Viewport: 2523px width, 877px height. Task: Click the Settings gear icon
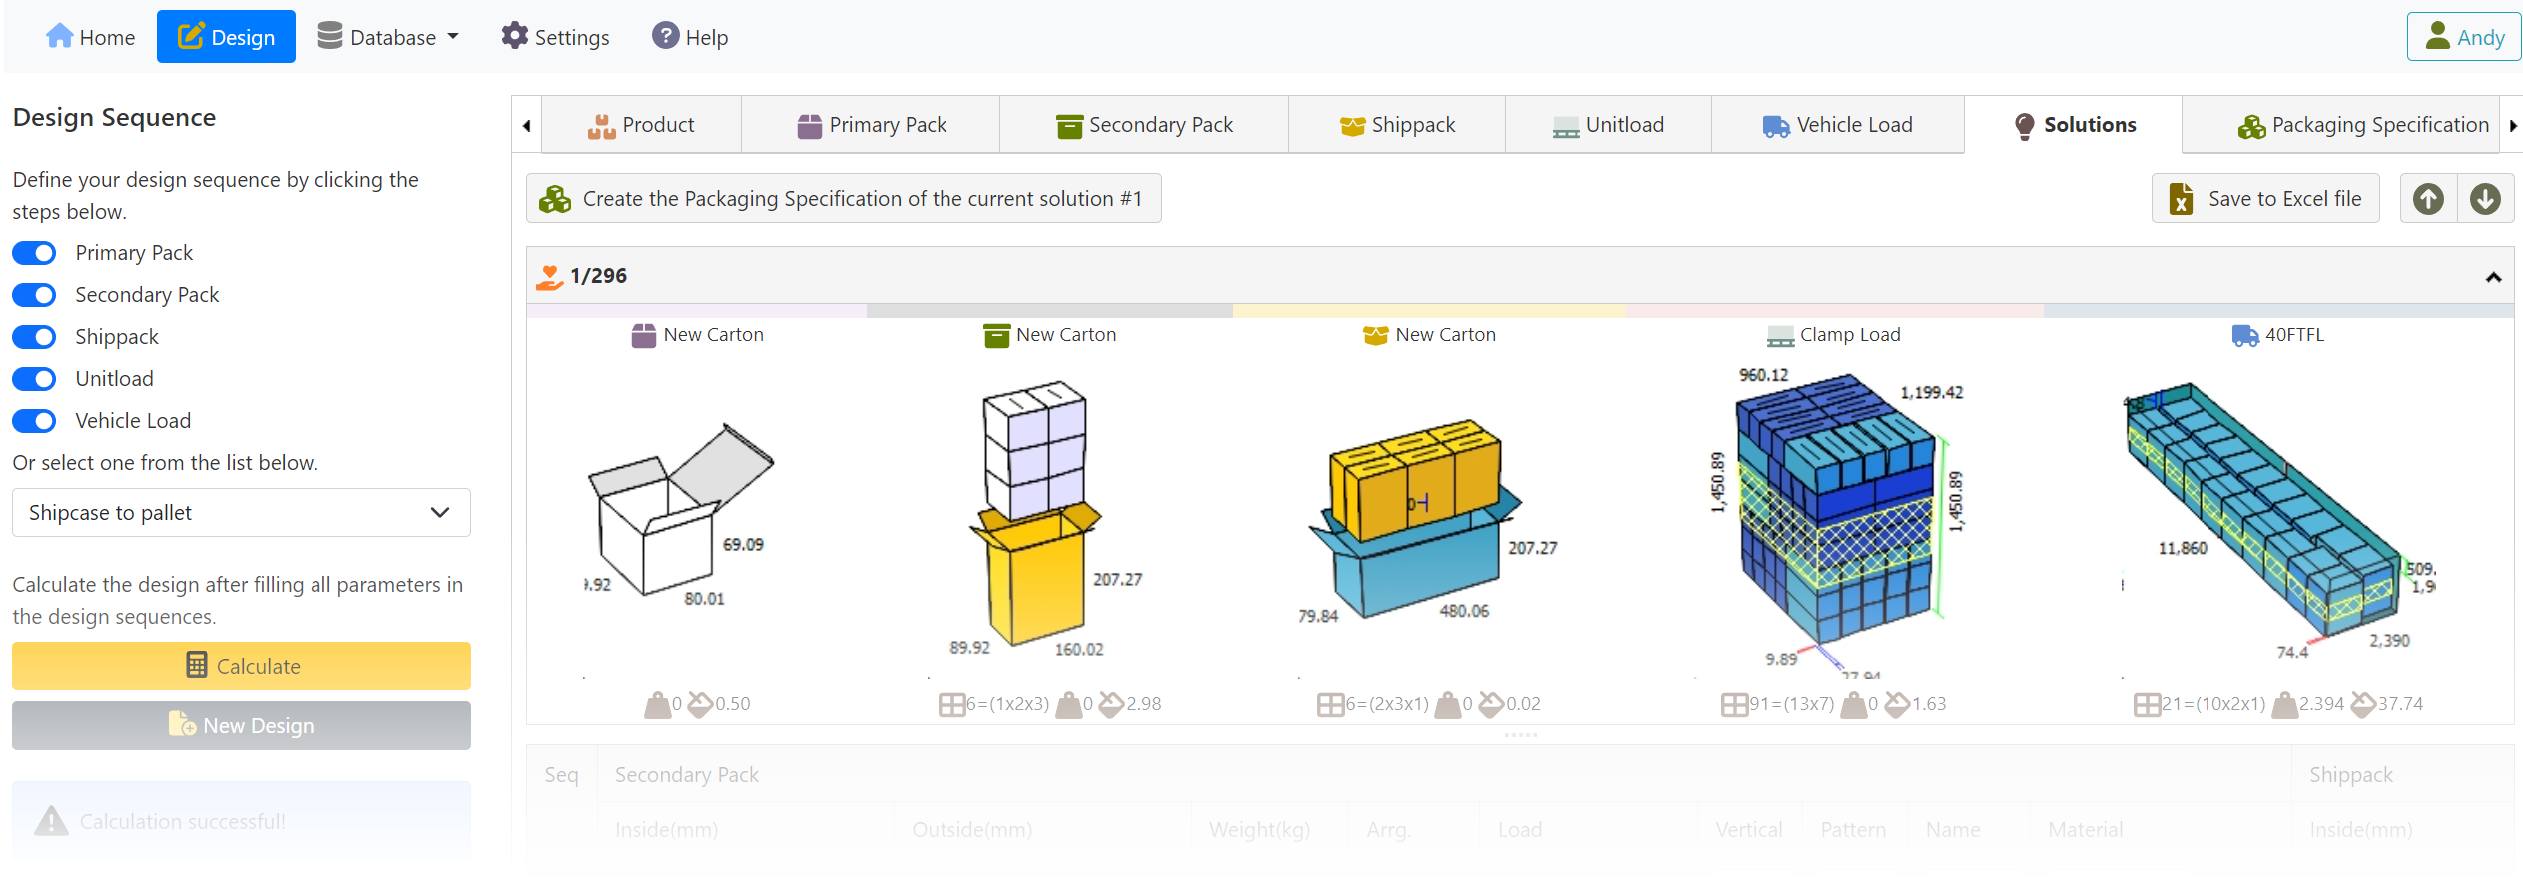(x=514, y=36)
